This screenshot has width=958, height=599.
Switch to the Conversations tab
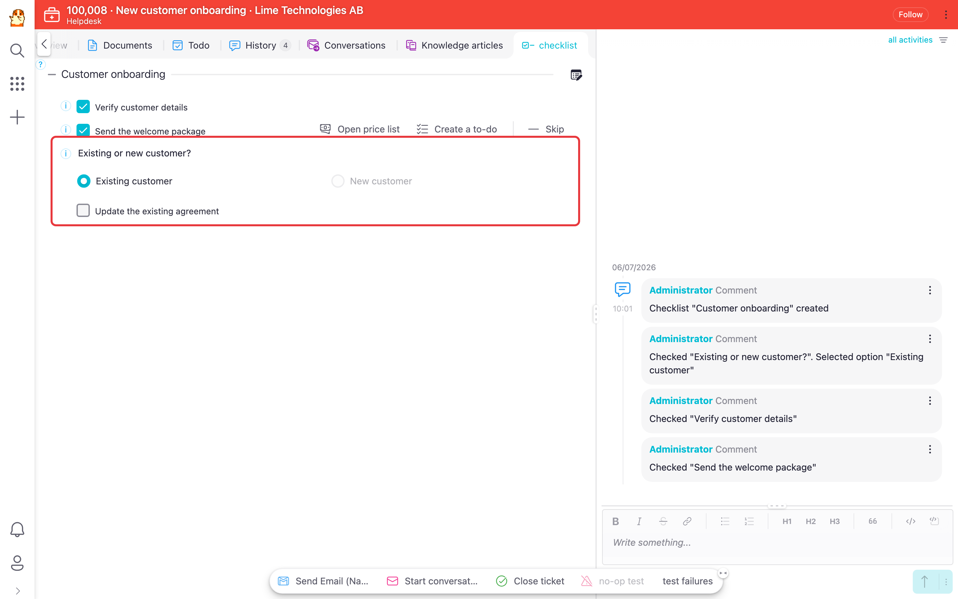[x=346, y=46]
